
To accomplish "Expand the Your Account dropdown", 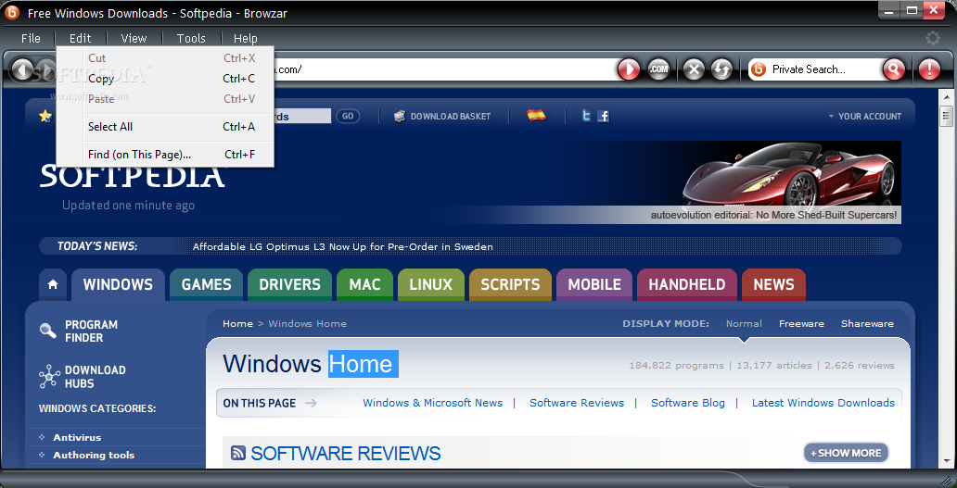I will coord(865,116).
